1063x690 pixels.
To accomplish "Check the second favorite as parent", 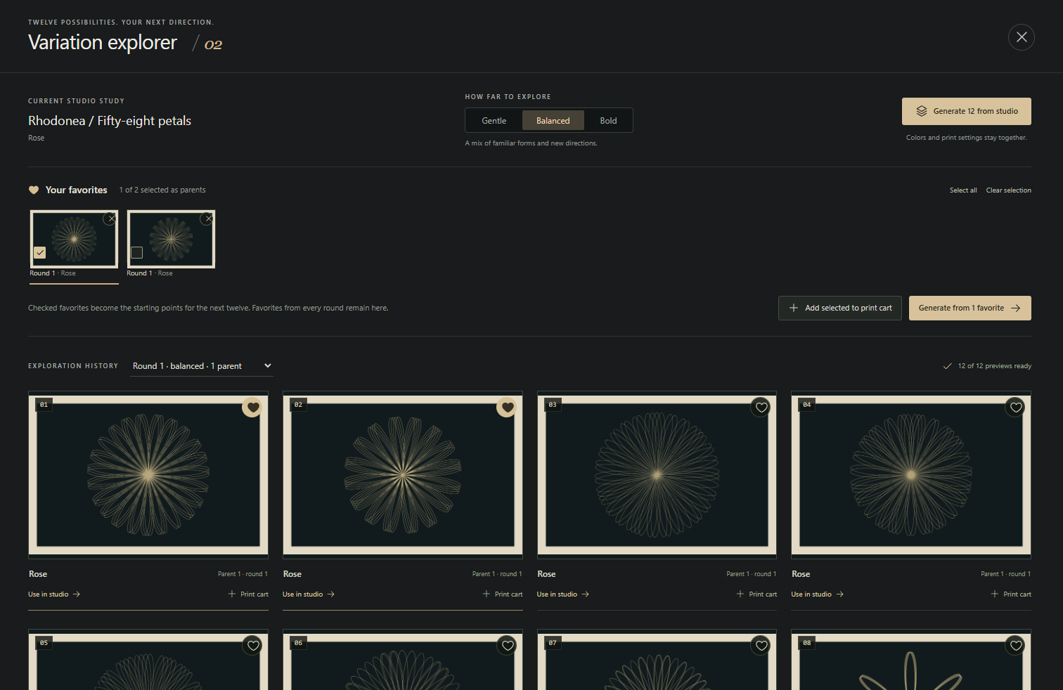I will pyautogui.click(x=137, y=252).
